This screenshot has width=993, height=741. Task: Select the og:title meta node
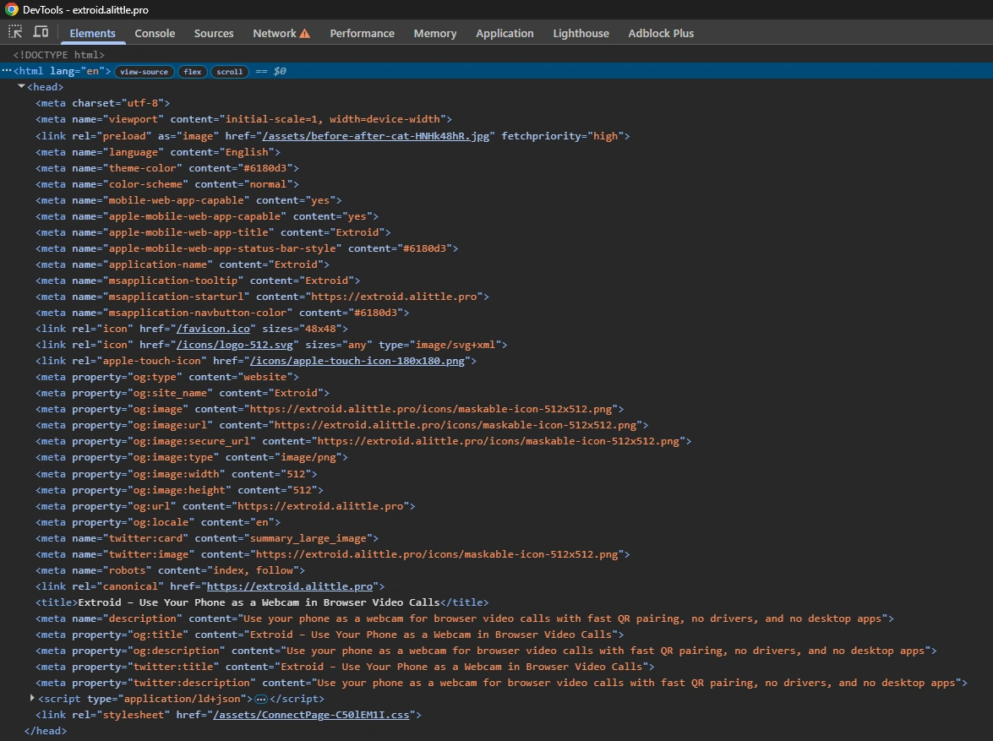coord(330,634)
